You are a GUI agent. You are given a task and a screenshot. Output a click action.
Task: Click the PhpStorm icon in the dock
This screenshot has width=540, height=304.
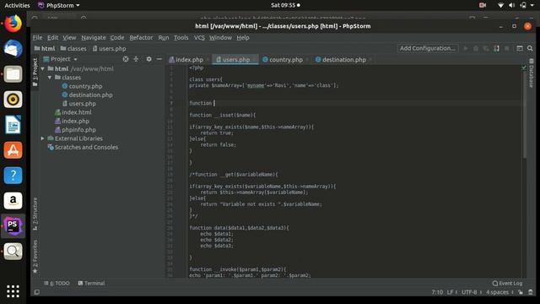tap(13, 225)
